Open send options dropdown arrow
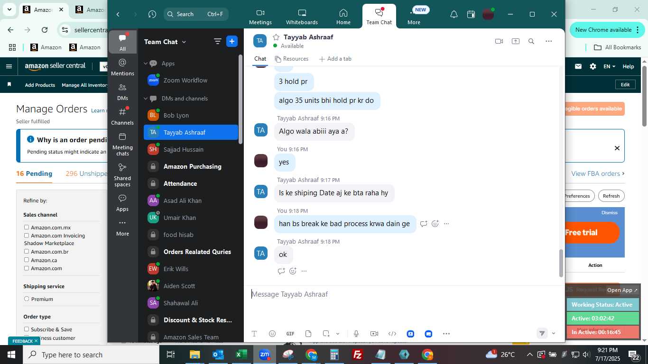The width and height of the screenshot is (648, 364). click(554, 333)
